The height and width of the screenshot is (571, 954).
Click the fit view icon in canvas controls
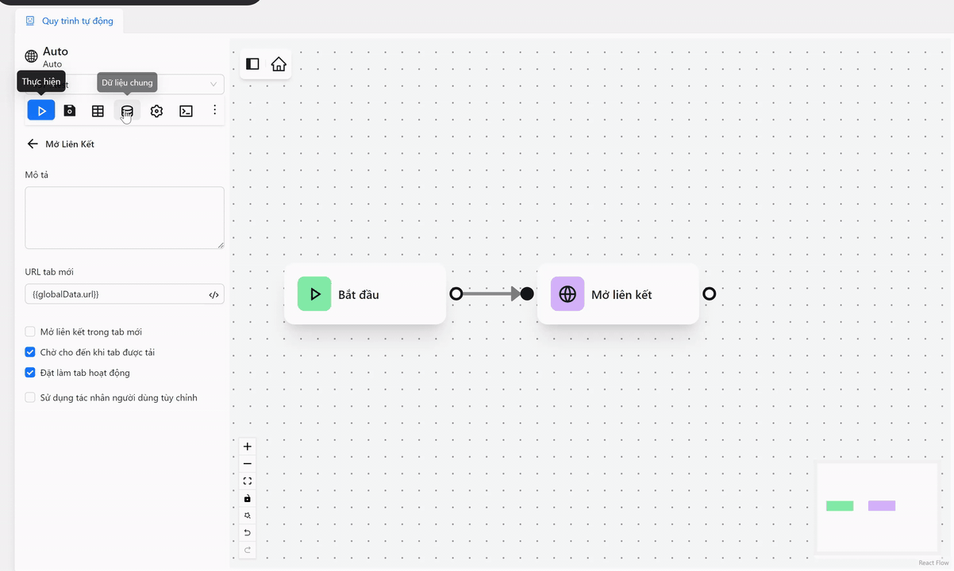click(248, 481)
